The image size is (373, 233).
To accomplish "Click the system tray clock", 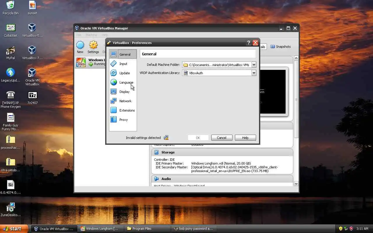I will pyautogui.click(x=362, y=229).
